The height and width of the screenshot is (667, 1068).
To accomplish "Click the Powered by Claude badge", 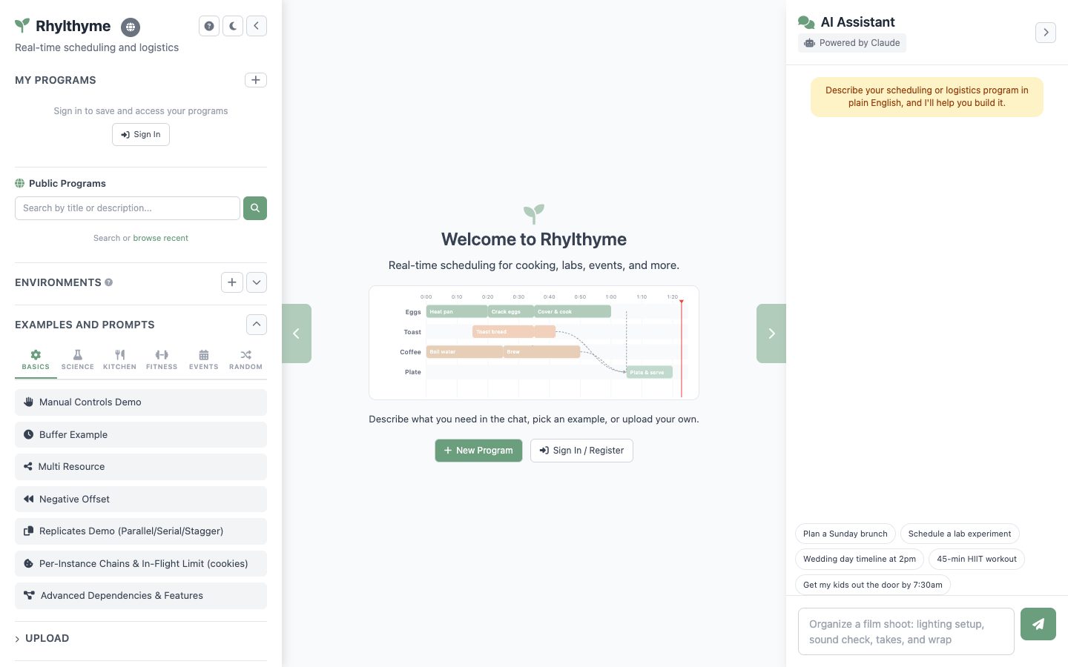I will click(852, 43).
